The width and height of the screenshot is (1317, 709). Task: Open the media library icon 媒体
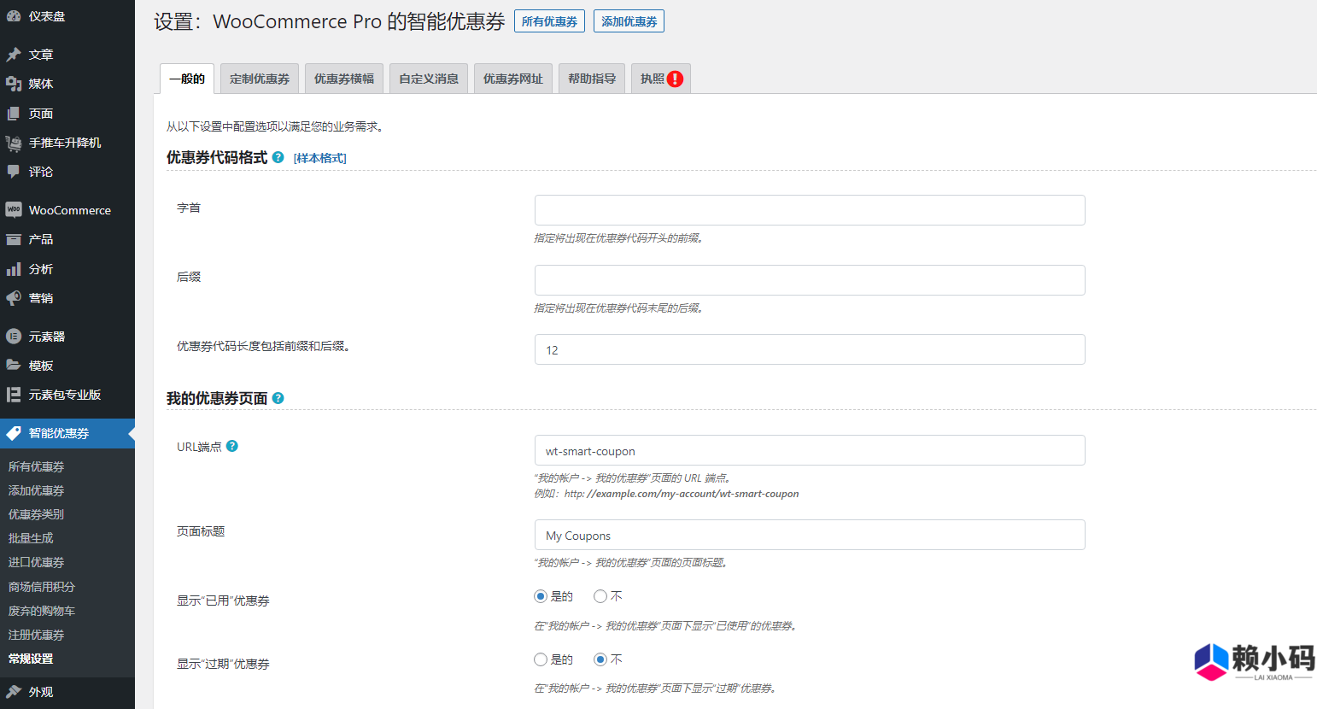pos(14,84)
